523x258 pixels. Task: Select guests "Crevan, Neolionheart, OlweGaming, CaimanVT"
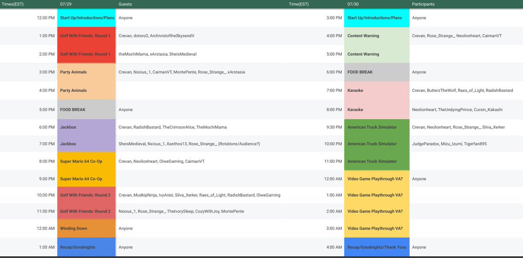coord(161,161)
